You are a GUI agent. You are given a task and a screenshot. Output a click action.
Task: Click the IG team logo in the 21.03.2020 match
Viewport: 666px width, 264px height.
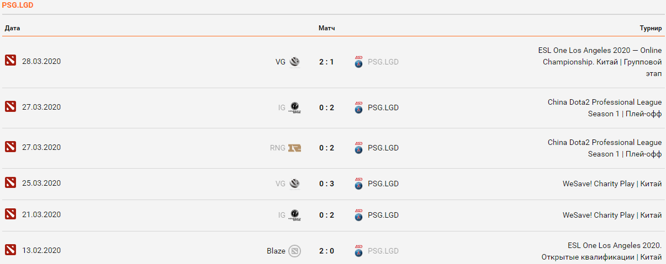coord(295,215)
